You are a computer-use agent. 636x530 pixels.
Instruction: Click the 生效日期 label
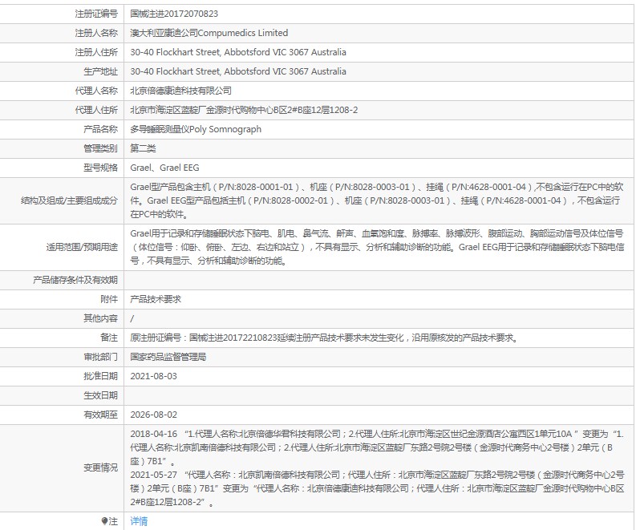pos(100,395)
